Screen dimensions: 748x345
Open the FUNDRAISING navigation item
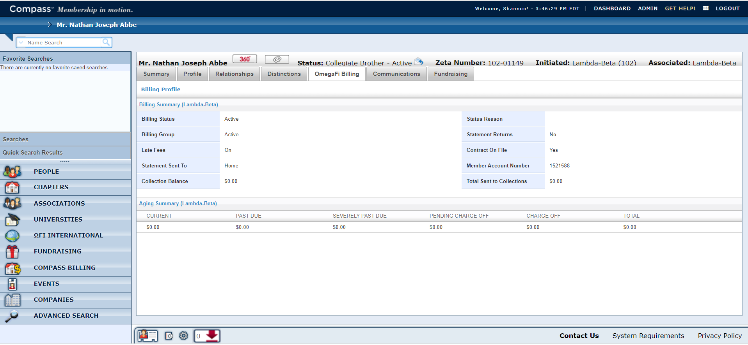click(66, 252)
